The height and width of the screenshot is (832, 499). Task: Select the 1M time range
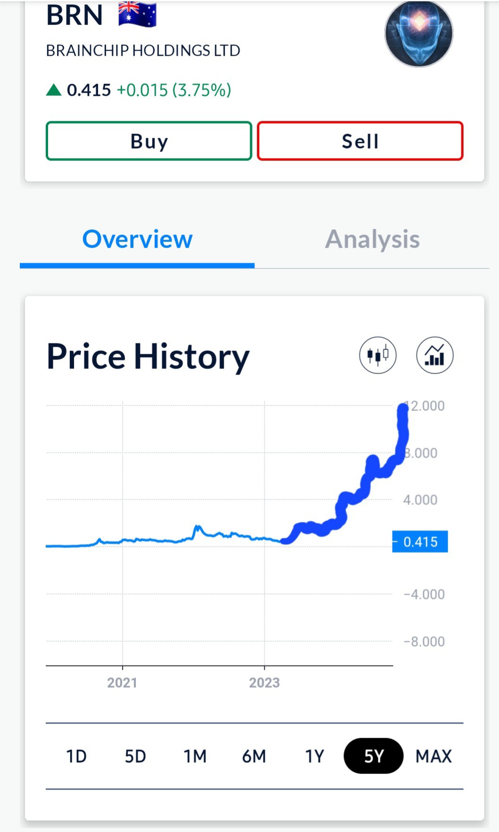[195, 756]
